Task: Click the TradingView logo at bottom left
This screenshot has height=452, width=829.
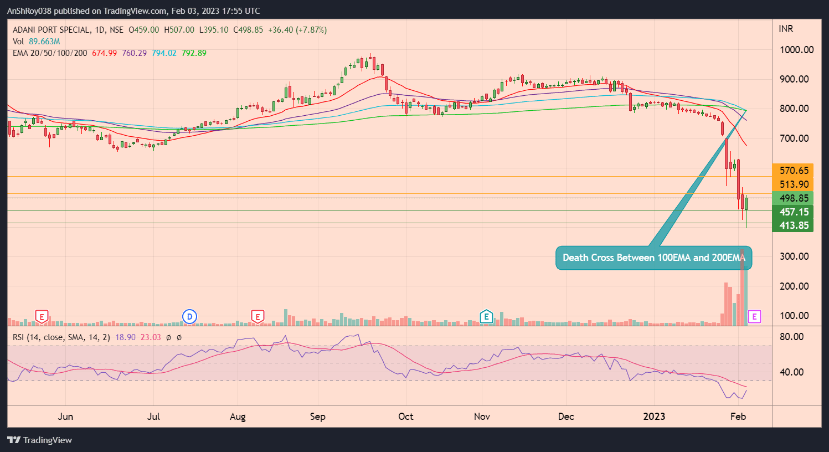Action: [x=40, y=440]
